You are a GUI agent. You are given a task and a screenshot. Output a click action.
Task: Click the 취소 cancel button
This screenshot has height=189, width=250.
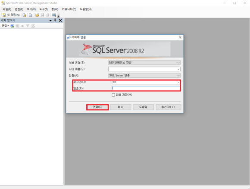(121, 107)
